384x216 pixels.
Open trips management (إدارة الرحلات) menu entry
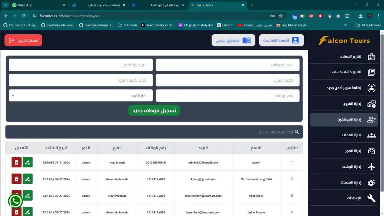[x=344, y=167]
